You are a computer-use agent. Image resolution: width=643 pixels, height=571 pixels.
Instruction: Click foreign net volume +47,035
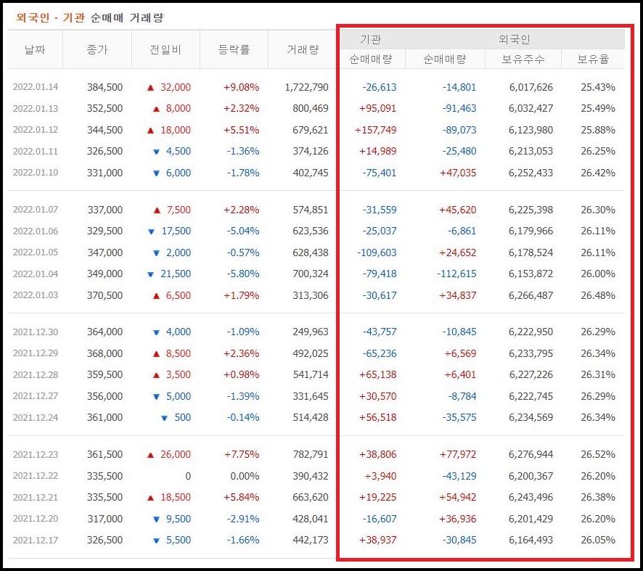[x=458, y=173]
